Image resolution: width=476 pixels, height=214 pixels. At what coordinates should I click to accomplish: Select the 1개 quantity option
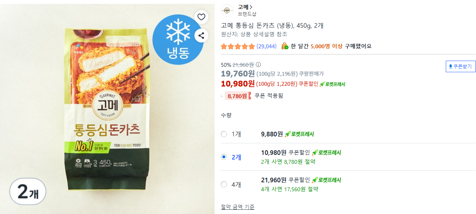click(x=224, y=134)
